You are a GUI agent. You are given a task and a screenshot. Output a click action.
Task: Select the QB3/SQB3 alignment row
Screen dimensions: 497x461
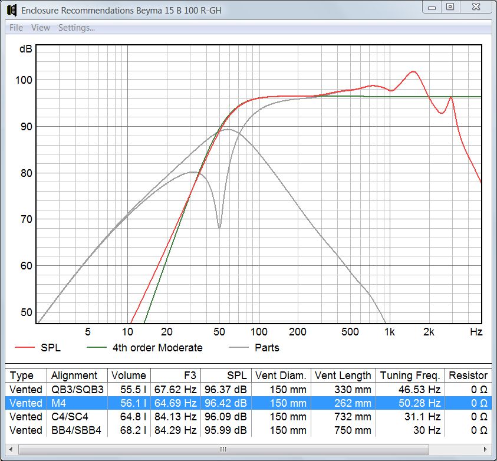click(x=75, y=389)
